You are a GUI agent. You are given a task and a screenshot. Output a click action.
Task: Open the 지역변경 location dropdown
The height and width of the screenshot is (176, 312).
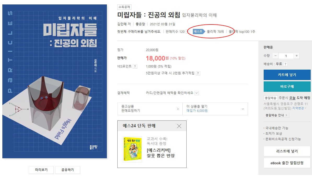pyautogui.click(x=299, y=108)
